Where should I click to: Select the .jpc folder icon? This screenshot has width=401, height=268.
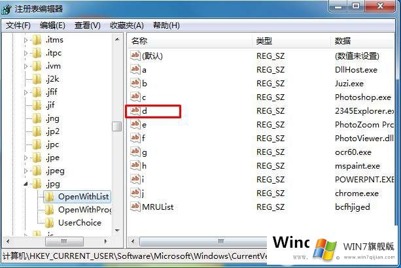37,144
